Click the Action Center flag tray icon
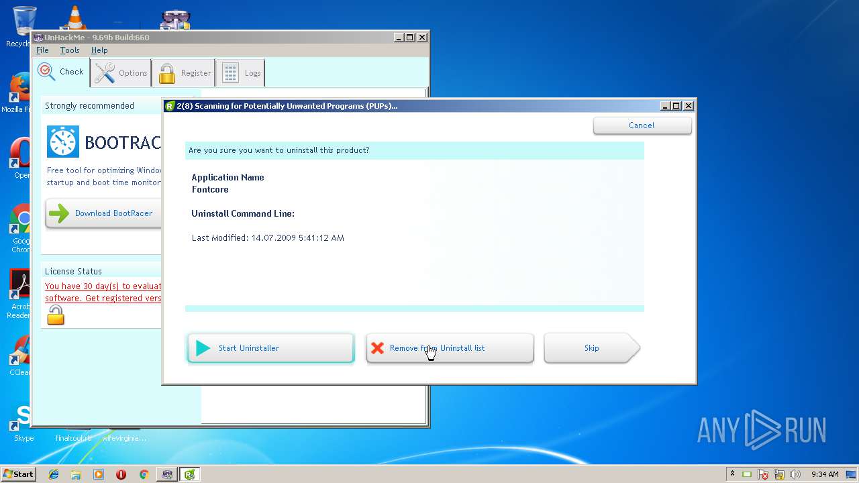The width and height of the screenshot is (859, 483). coord(763,474)
